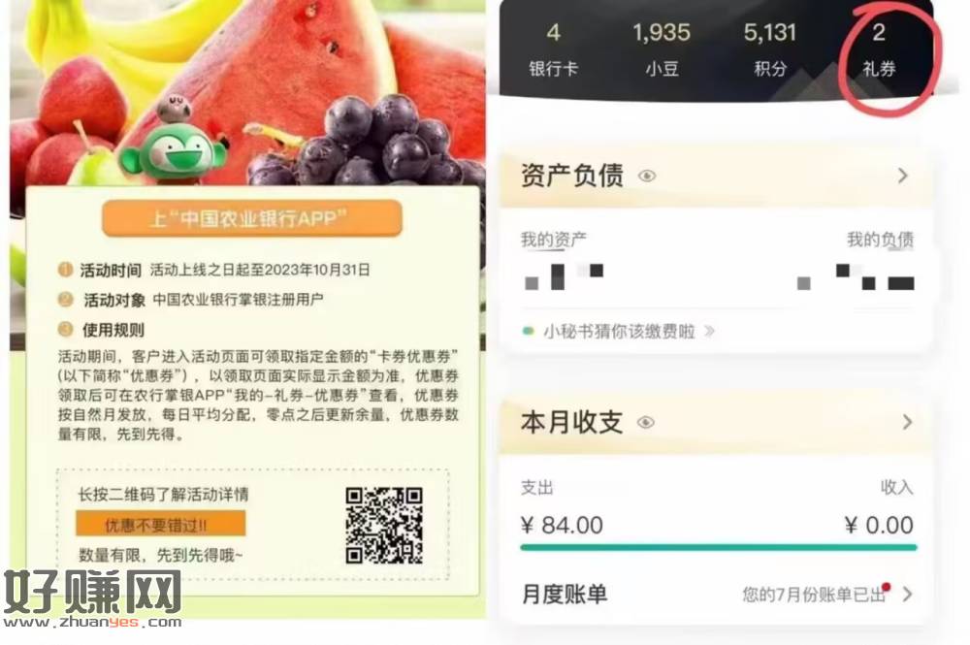The width and height of the screenshot is (970, 645).
Task: Toggle visibility eye beside 本月收支
Action: tap(645, 422)
